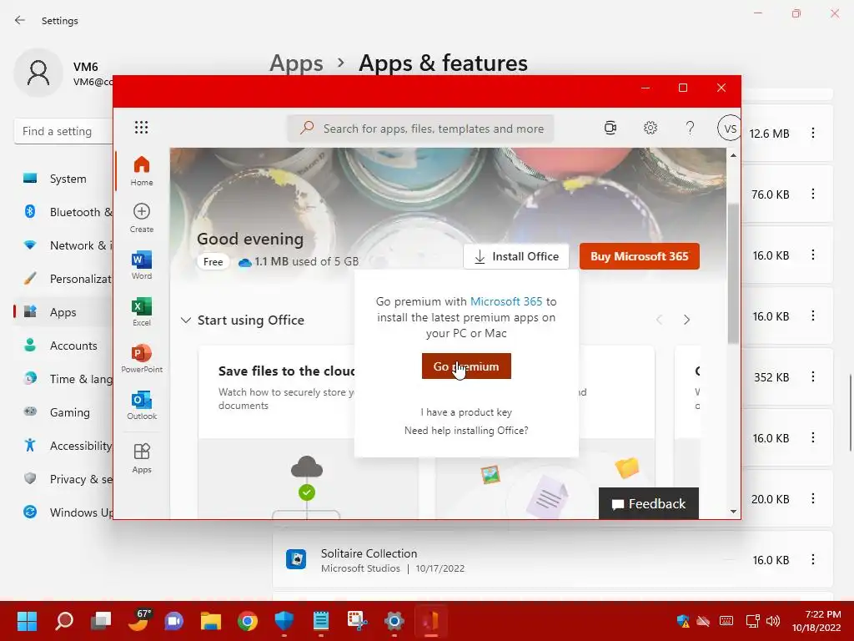The width and height of the screenshot is (854, 641).
Task: Click the Meet Now camera icon
Action: click(x=610, y=128)
